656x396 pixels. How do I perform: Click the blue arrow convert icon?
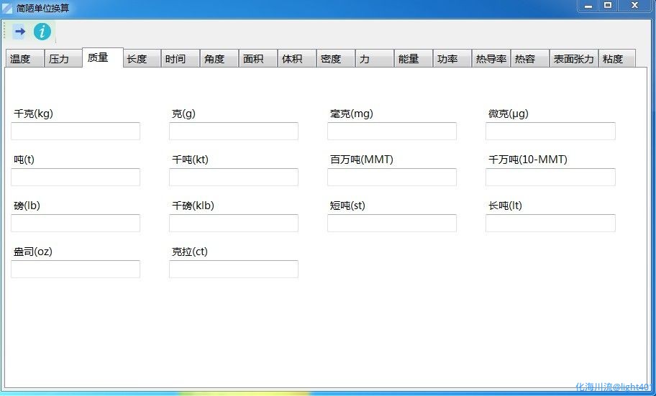pyautogui.click(x=19, y=32)
